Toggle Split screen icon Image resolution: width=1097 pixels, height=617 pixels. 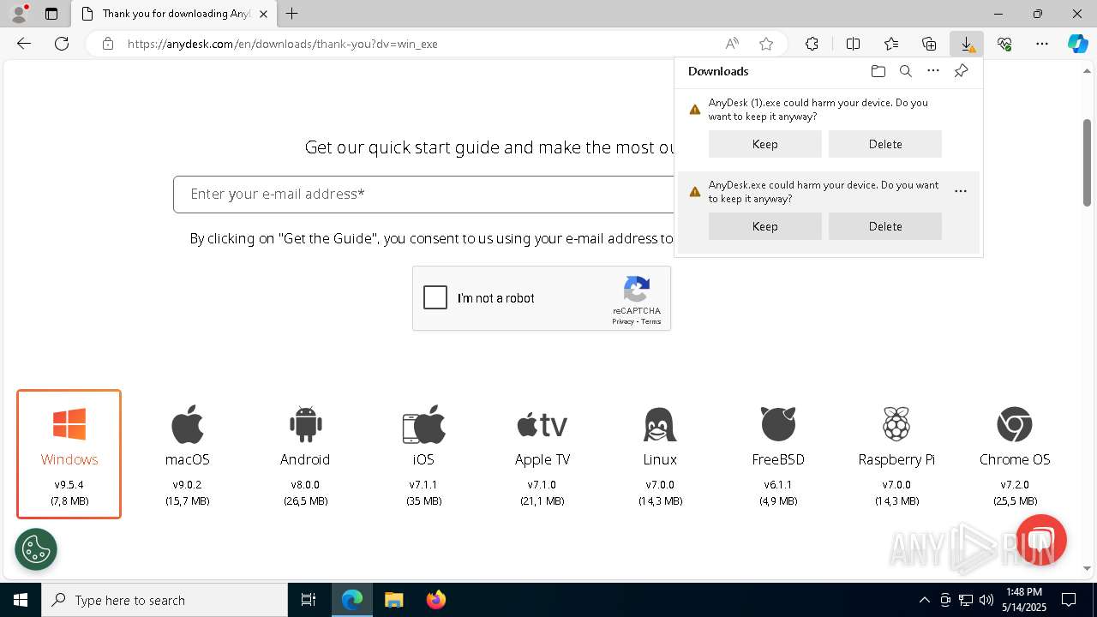(853, 44)
